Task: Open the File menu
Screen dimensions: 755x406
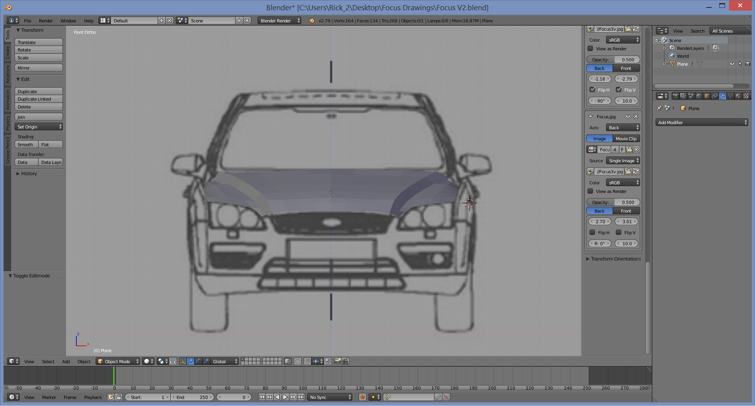Action: click(28, 20)
